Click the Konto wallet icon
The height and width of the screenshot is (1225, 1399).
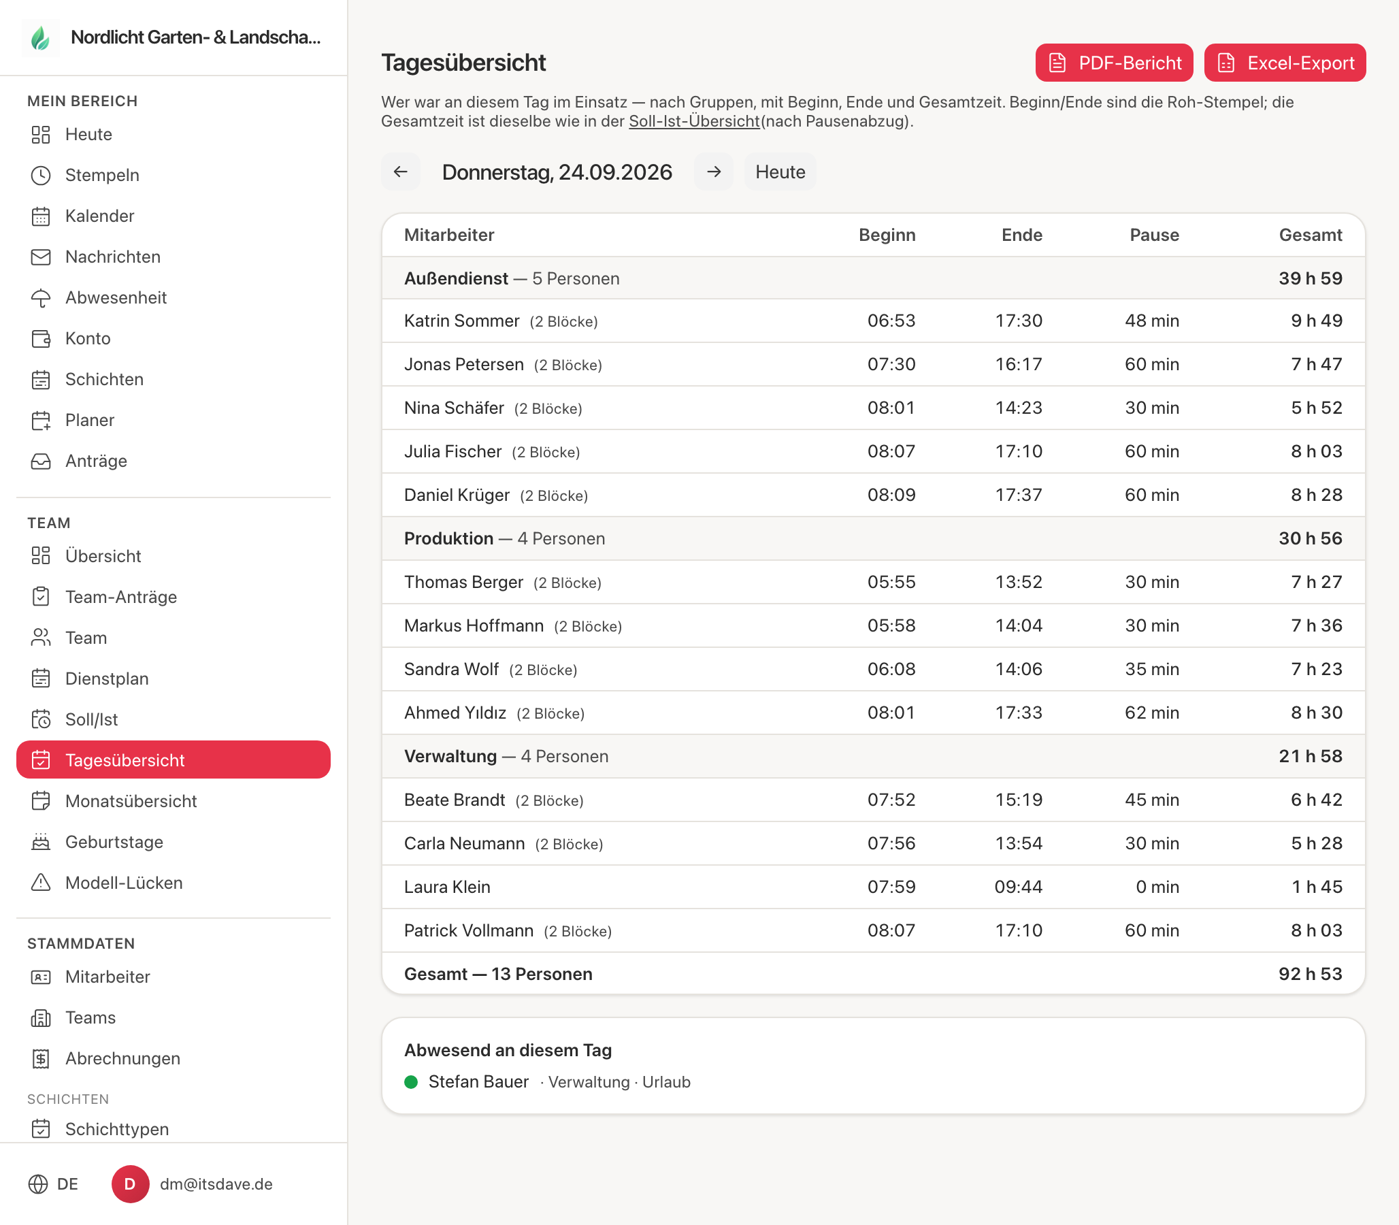click(41, 339)
